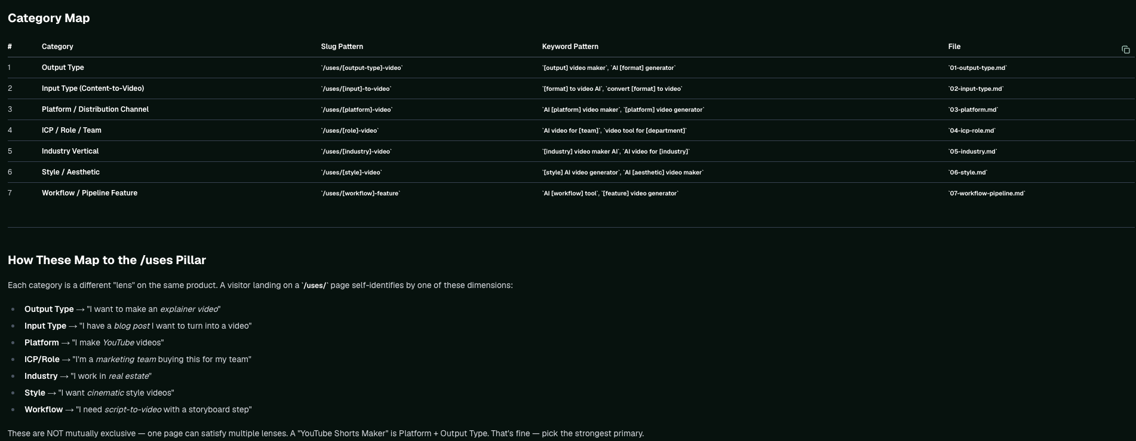The width and height of the screenshot is (1136, 441).
Task: Click bullet 'Workflow' script-to-video line
Action: 138,409
